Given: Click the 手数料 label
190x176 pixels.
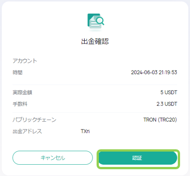Looking at the screenshot, I should pyautogui.click(x=20, y=104).
